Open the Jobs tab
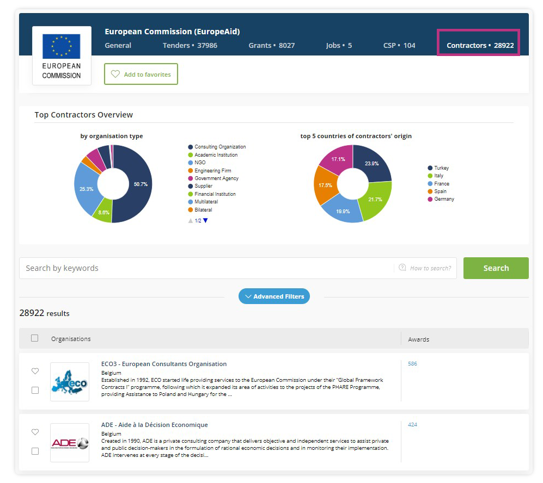 click(339, 45)
